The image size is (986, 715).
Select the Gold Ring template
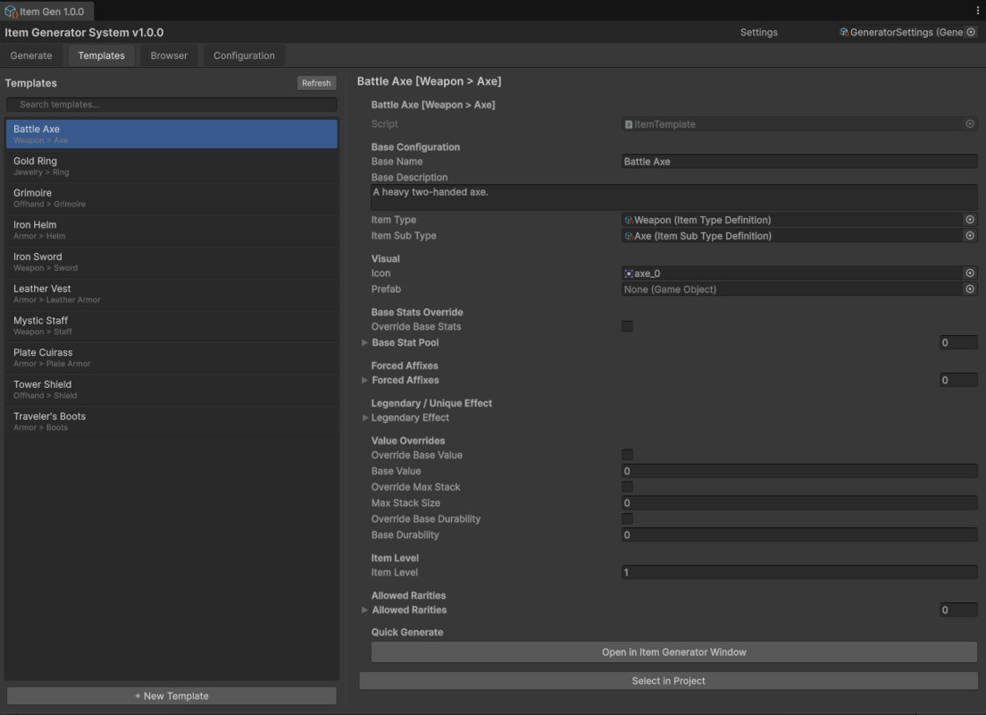[x=171, y=166]
